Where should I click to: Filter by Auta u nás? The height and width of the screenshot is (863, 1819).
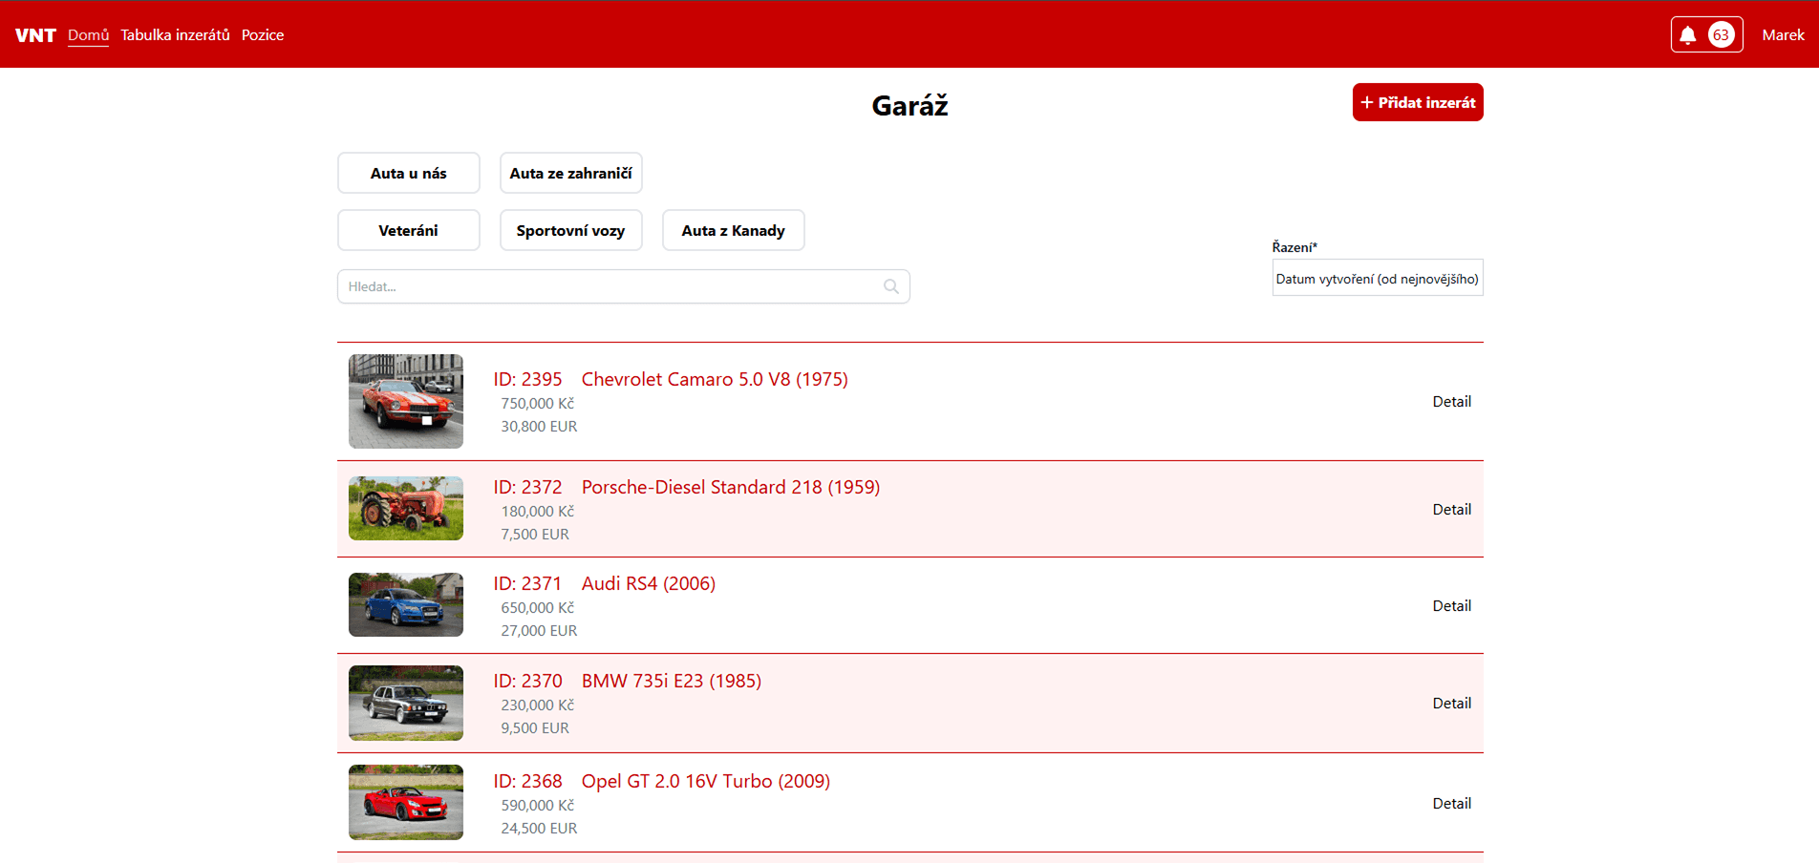(409, 173)
